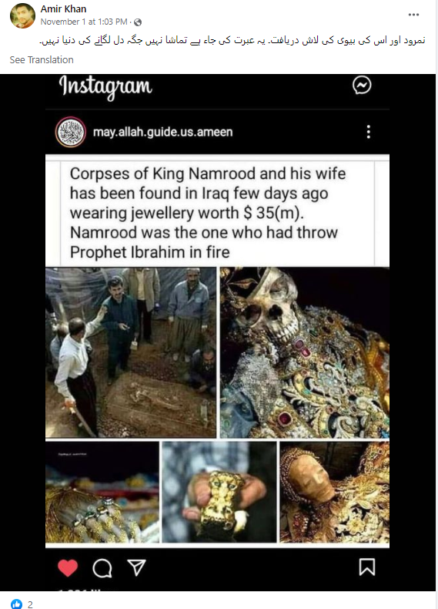Click See Translation
Viewport: 438px width, 609px height.
coord(42,60)
